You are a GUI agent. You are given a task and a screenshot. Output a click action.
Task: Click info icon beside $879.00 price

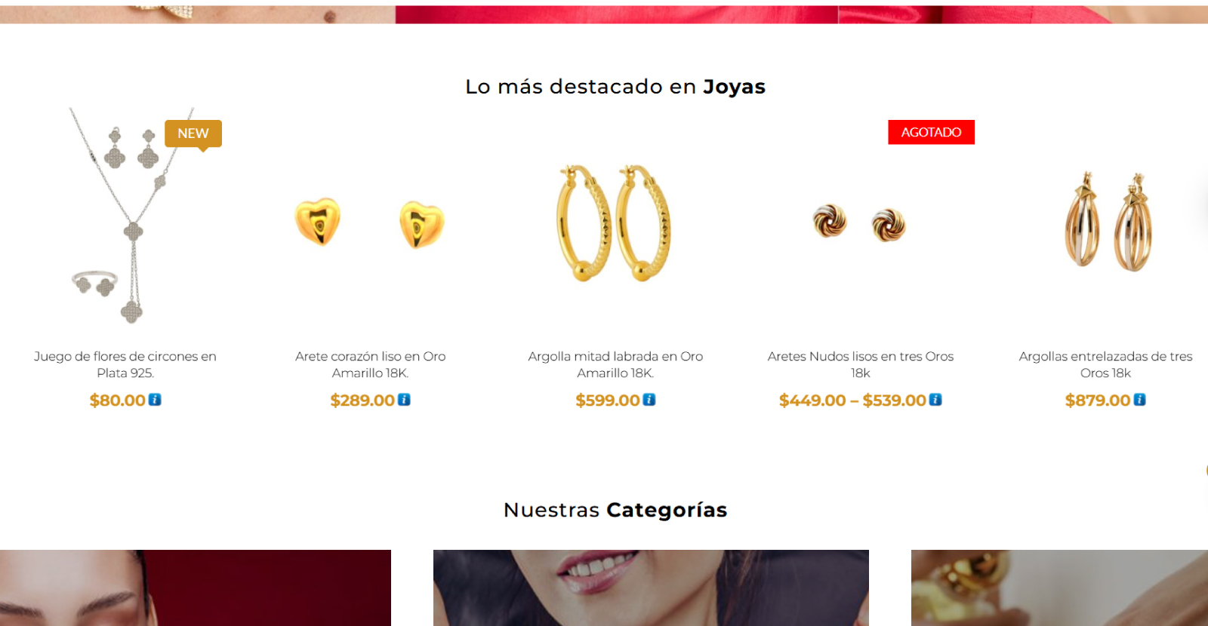(1140, 400)
